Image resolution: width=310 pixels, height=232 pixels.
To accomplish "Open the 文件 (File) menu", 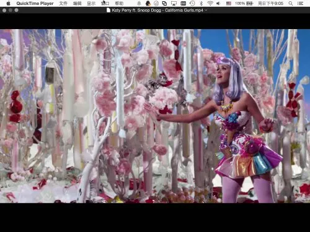I will (x=63, y=3).
